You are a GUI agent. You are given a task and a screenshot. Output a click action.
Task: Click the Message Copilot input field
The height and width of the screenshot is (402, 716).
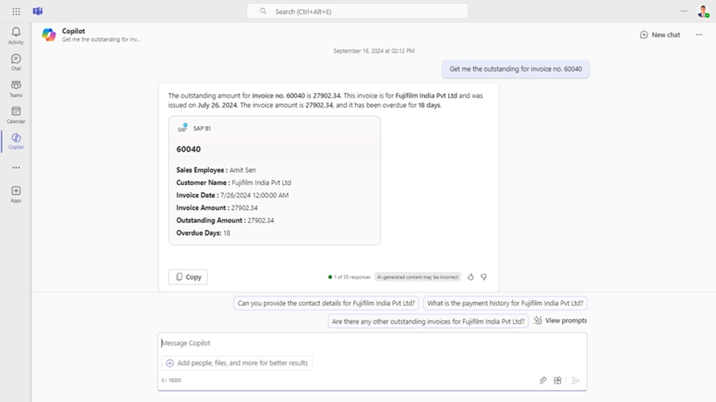click(x=372, y=343)
